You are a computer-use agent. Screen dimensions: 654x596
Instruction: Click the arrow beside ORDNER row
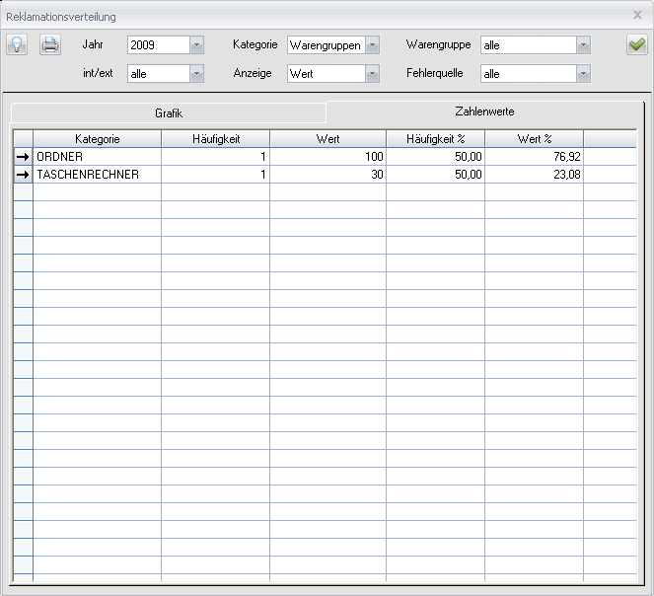tap(23, 157)
